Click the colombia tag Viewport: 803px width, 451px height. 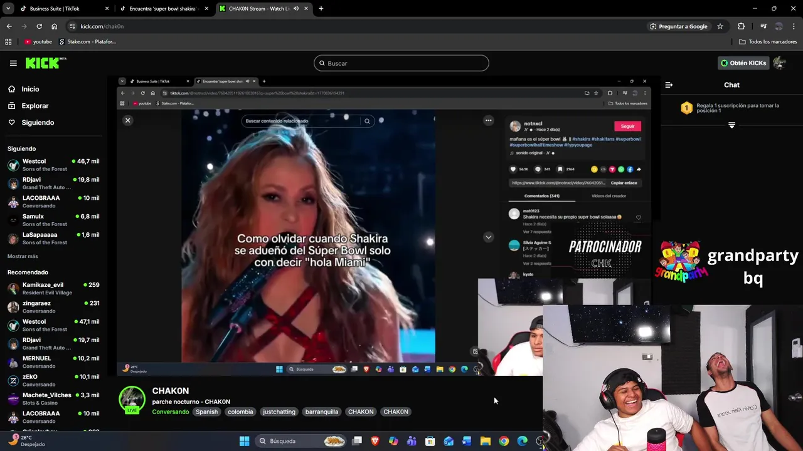(240, 412)
